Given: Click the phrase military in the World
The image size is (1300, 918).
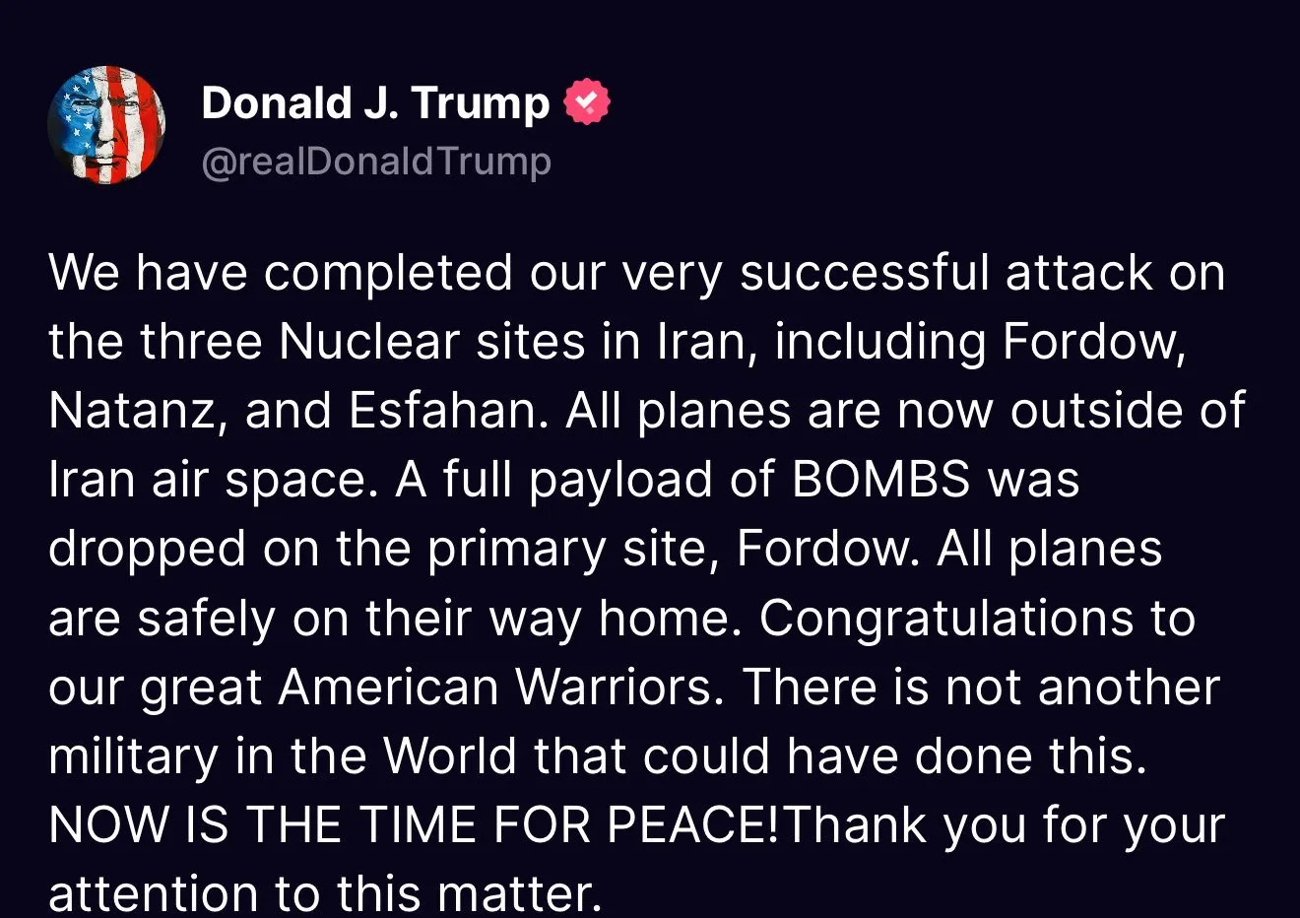Looking at the screenshot, I should (x=282, y=756).
